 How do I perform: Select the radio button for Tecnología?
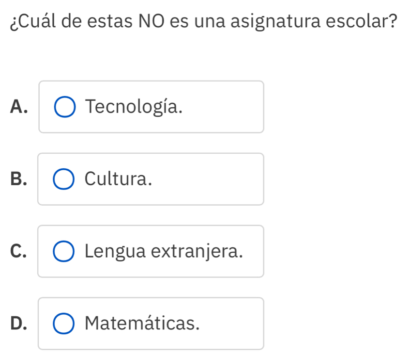[x=65, y=107]
